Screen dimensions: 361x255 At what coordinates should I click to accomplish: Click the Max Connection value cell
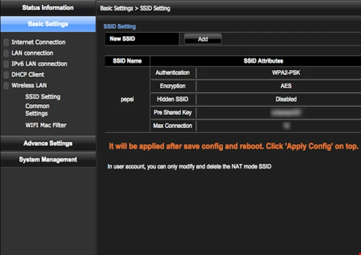pyautogui.click(x=286, y=126)
